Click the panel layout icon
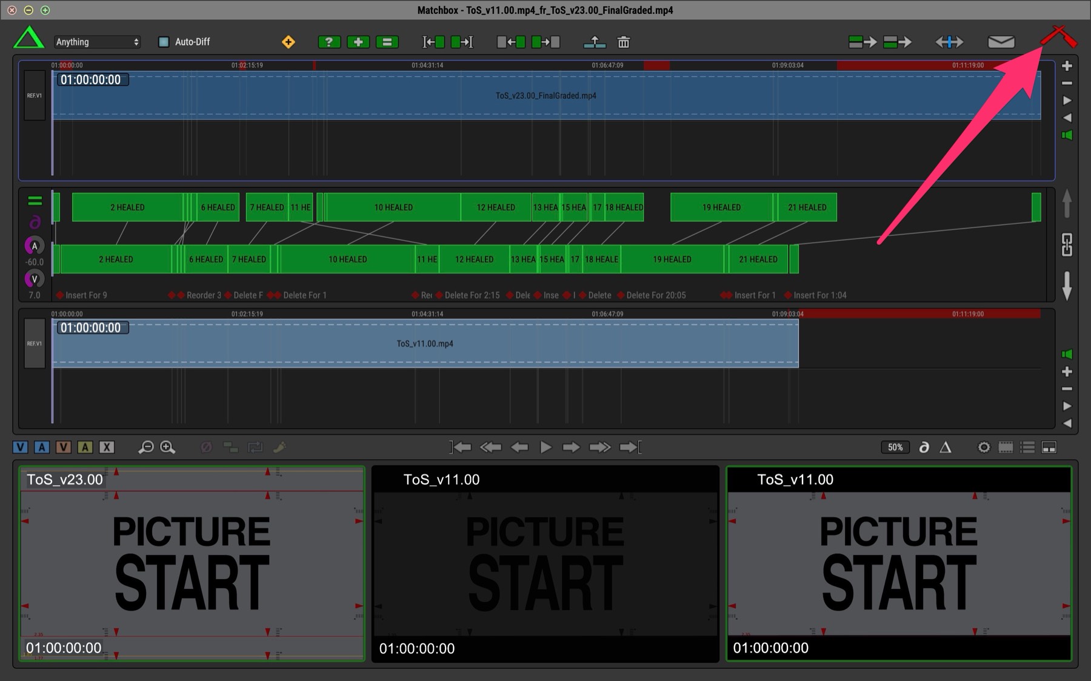 pos(1049,448)
